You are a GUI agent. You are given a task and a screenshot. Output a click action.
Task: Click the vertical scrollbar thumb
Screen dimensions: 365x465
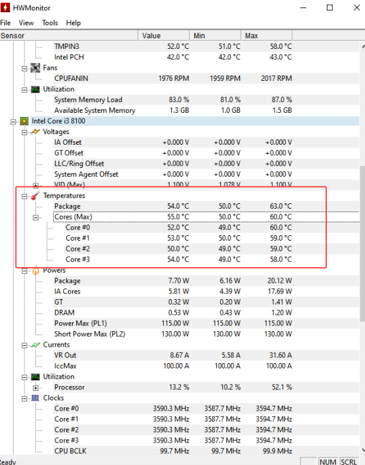click(362, 243)
